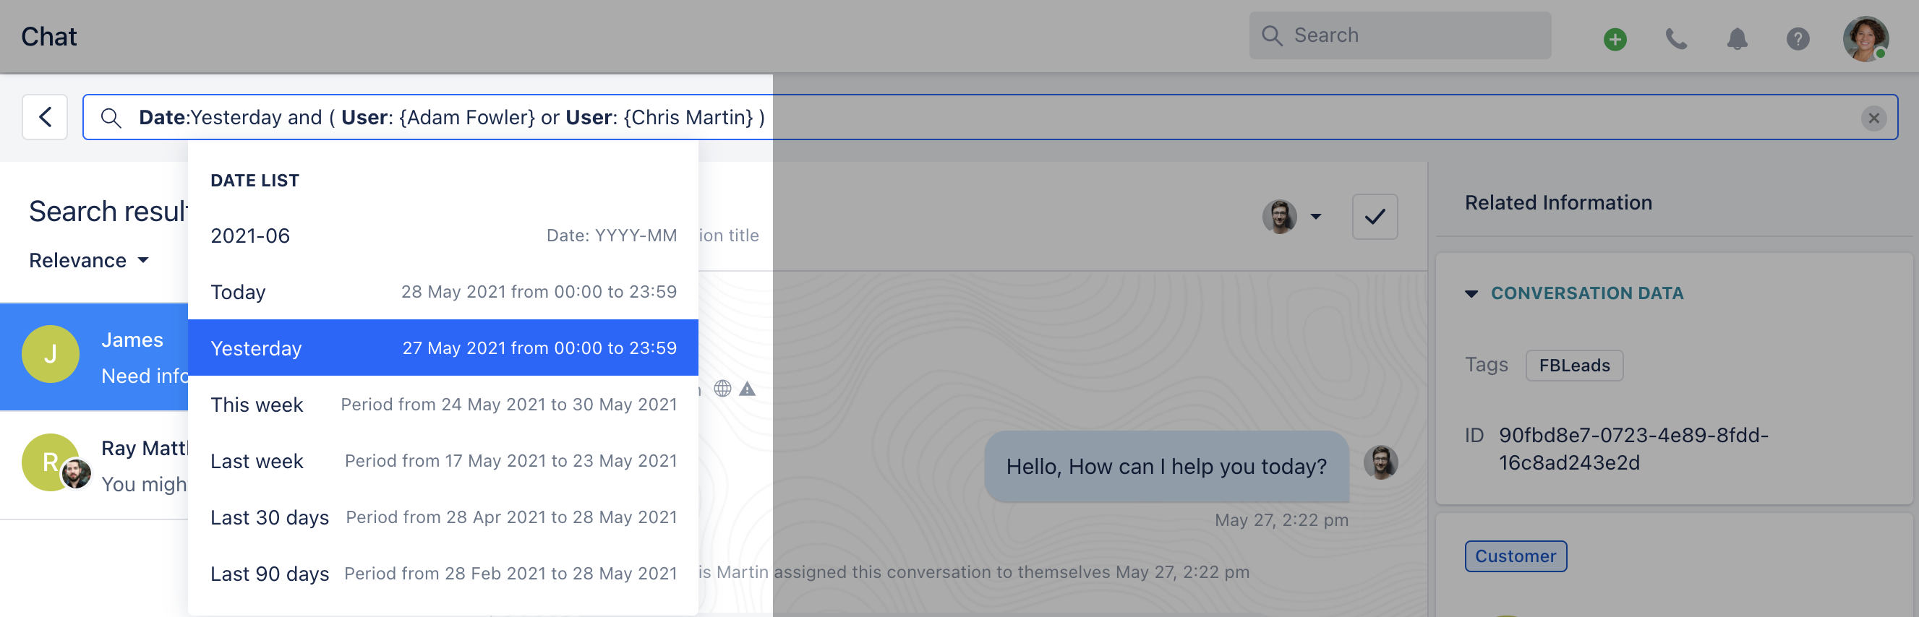The height and width of the screenshot is (617, 1919).
Task: Click the green plus add icon
Action: (1615, 39)
